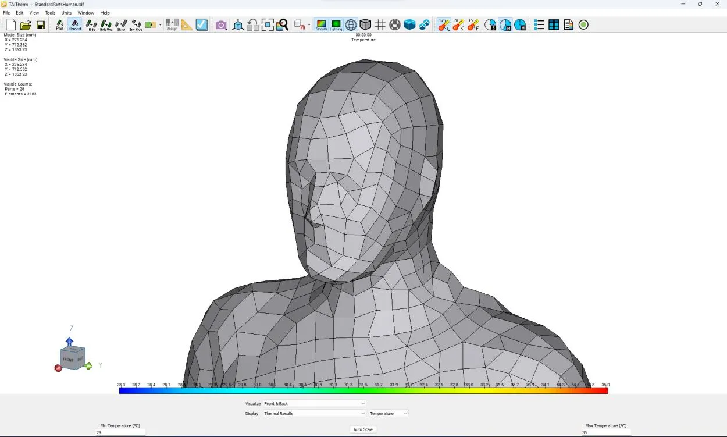Open the Units menu
Image resolution: width=727 pixels, height=437 pixels.
click(66, 12)
